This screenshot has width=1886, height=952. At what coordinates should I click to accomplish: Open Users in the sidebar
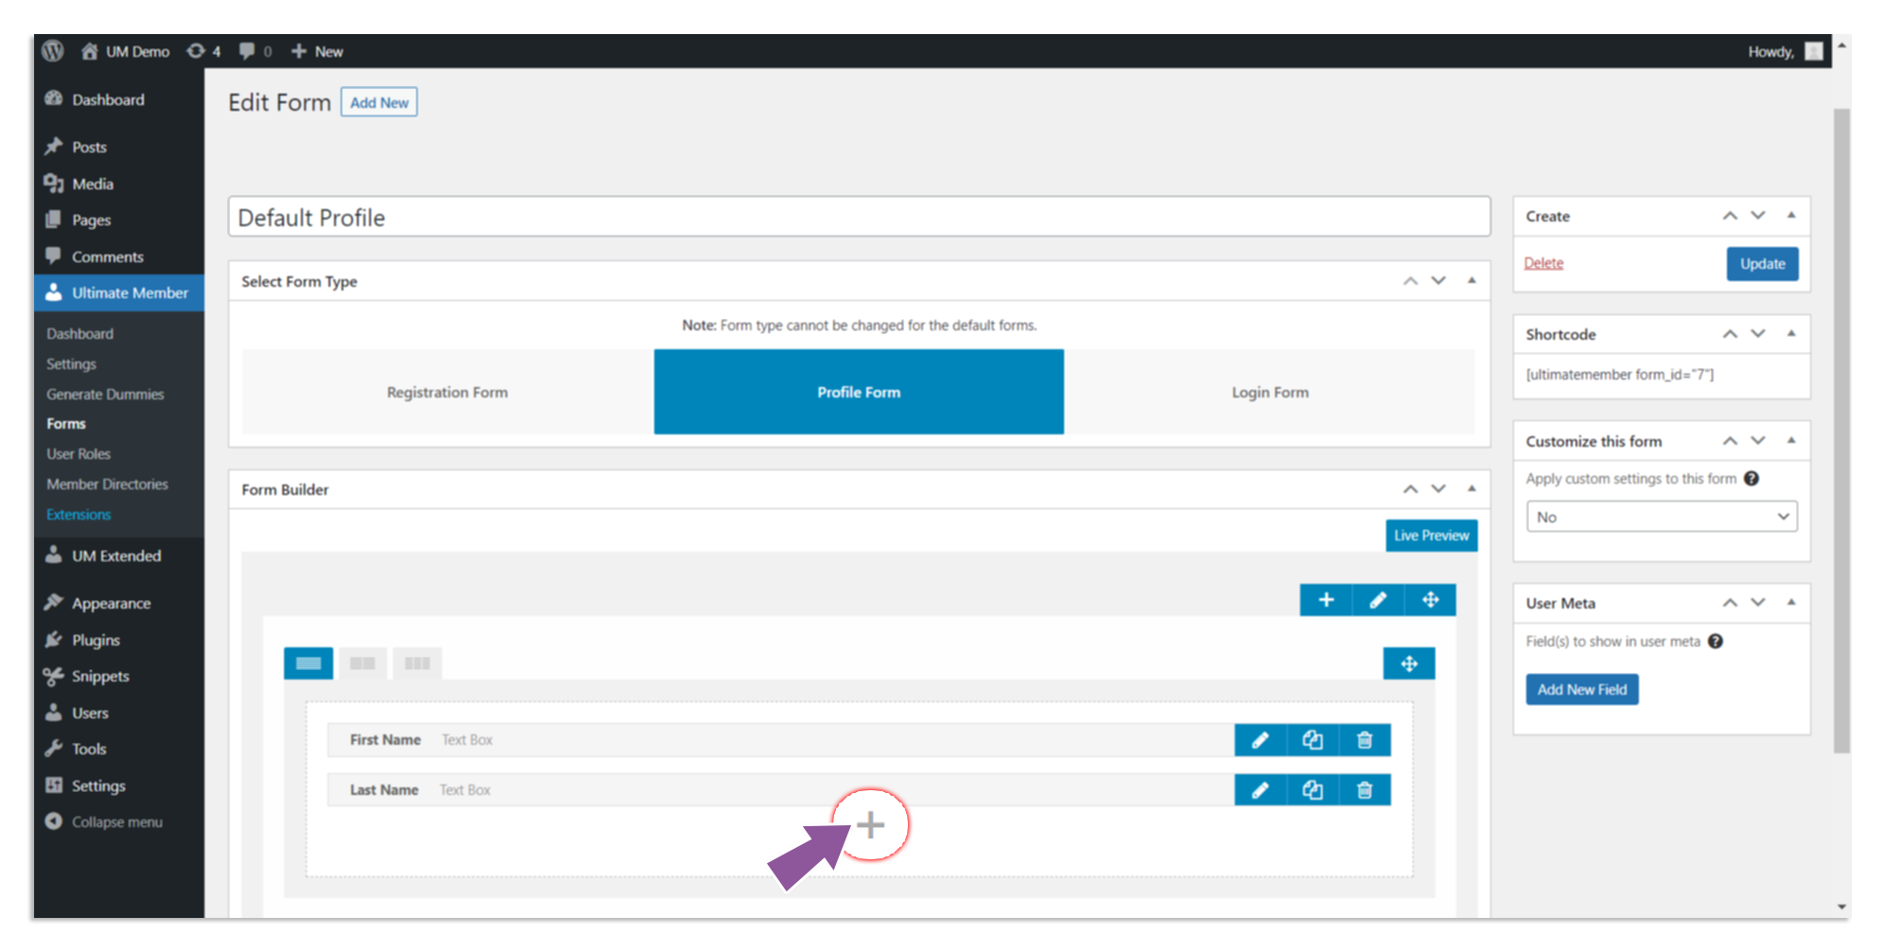[x=90, y=713]
